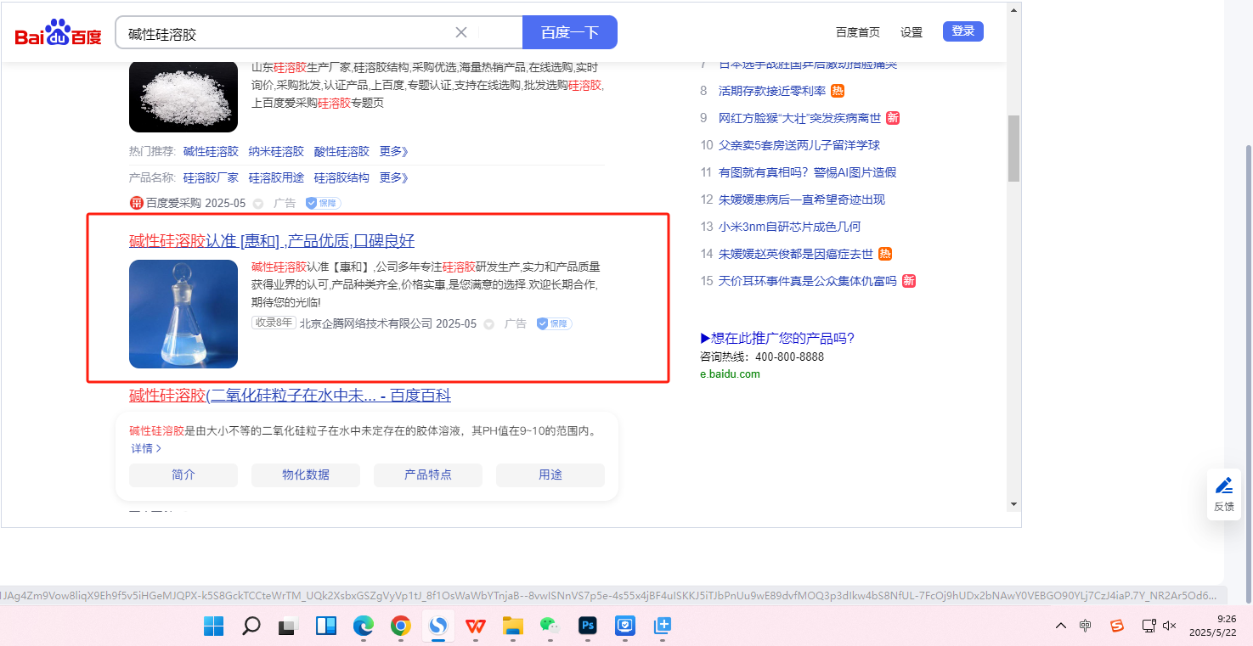Screen dimensions: 1253x646
Task: Toggle the Chinese input mode indicator
Action: 1086,626
